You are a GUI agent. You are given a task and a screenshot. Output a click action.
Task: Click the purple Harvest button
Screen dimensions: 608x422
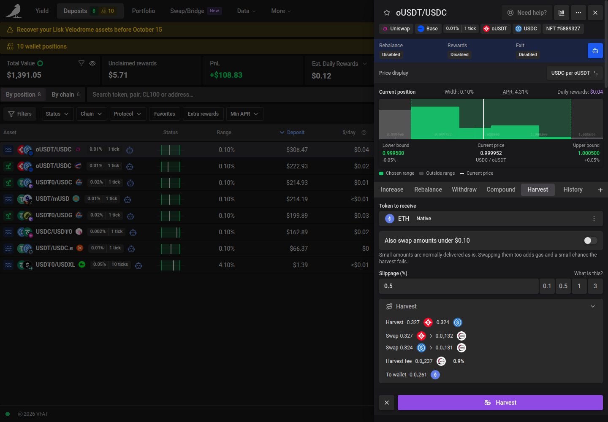click(x=500, y=403)
